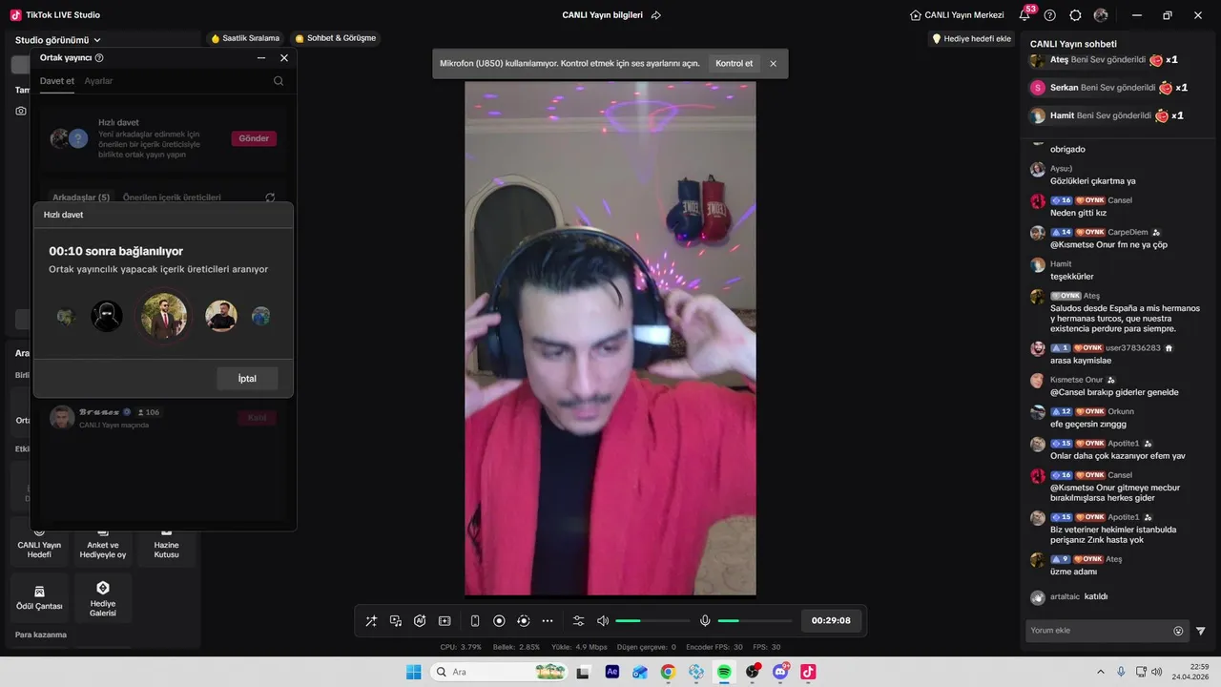This screenshot has height=687, width=1221.
Task: Open the notifications bell with 53 badge
Action: tap(1024, 15)
